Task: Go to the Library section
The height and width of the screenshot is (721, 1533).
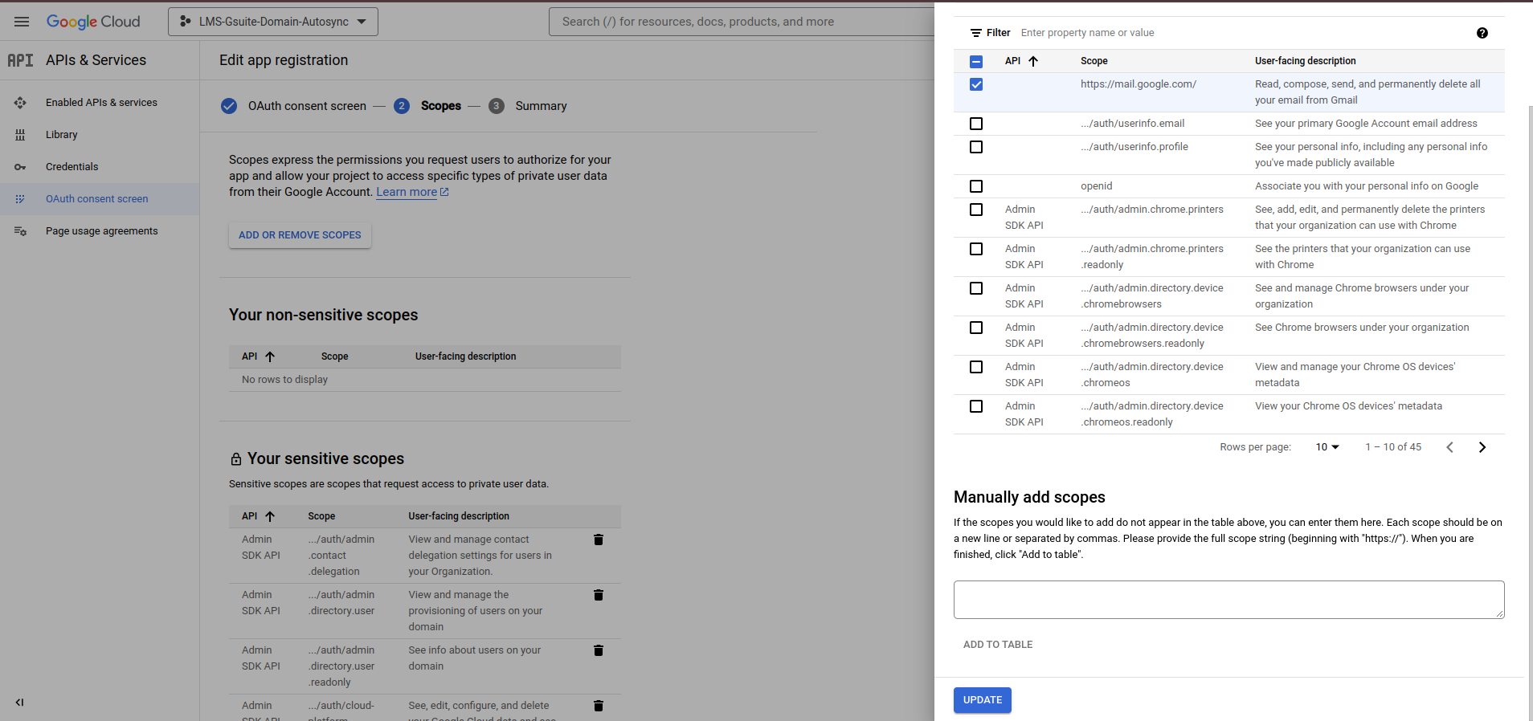Action: tap(62, 135)
